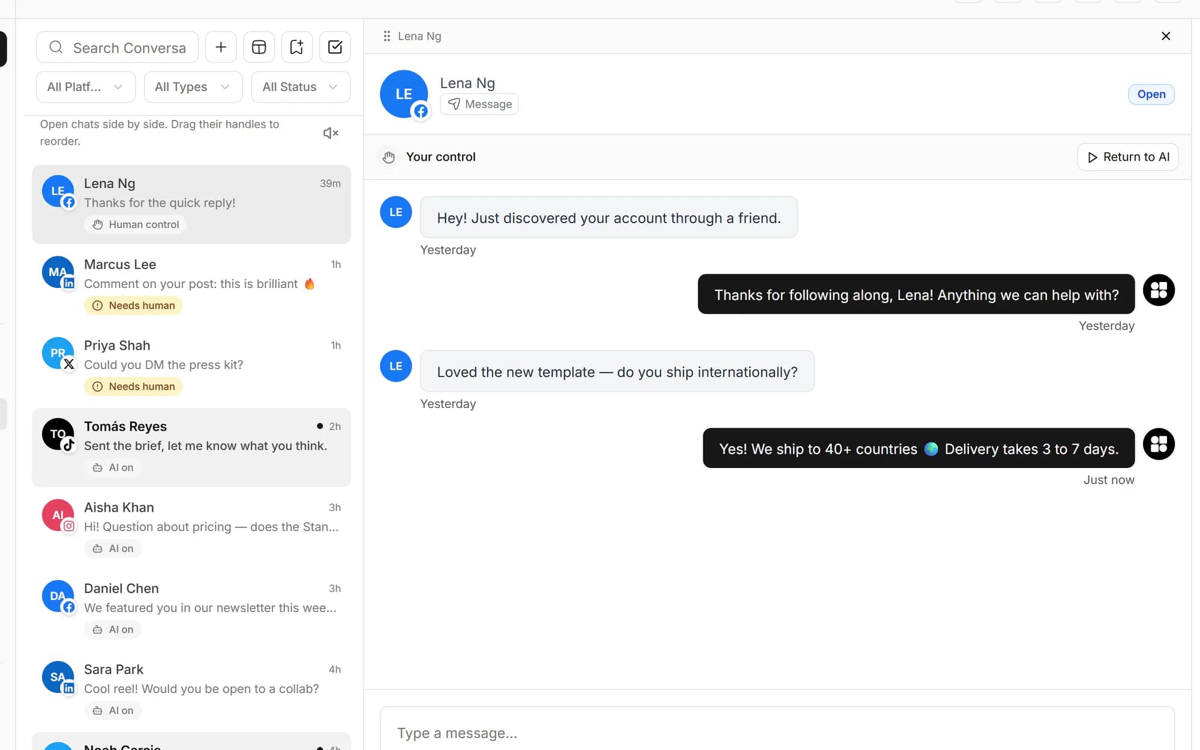Open All Platforms filter dropdown
1200x750 pixels.
tap(86, 87)
